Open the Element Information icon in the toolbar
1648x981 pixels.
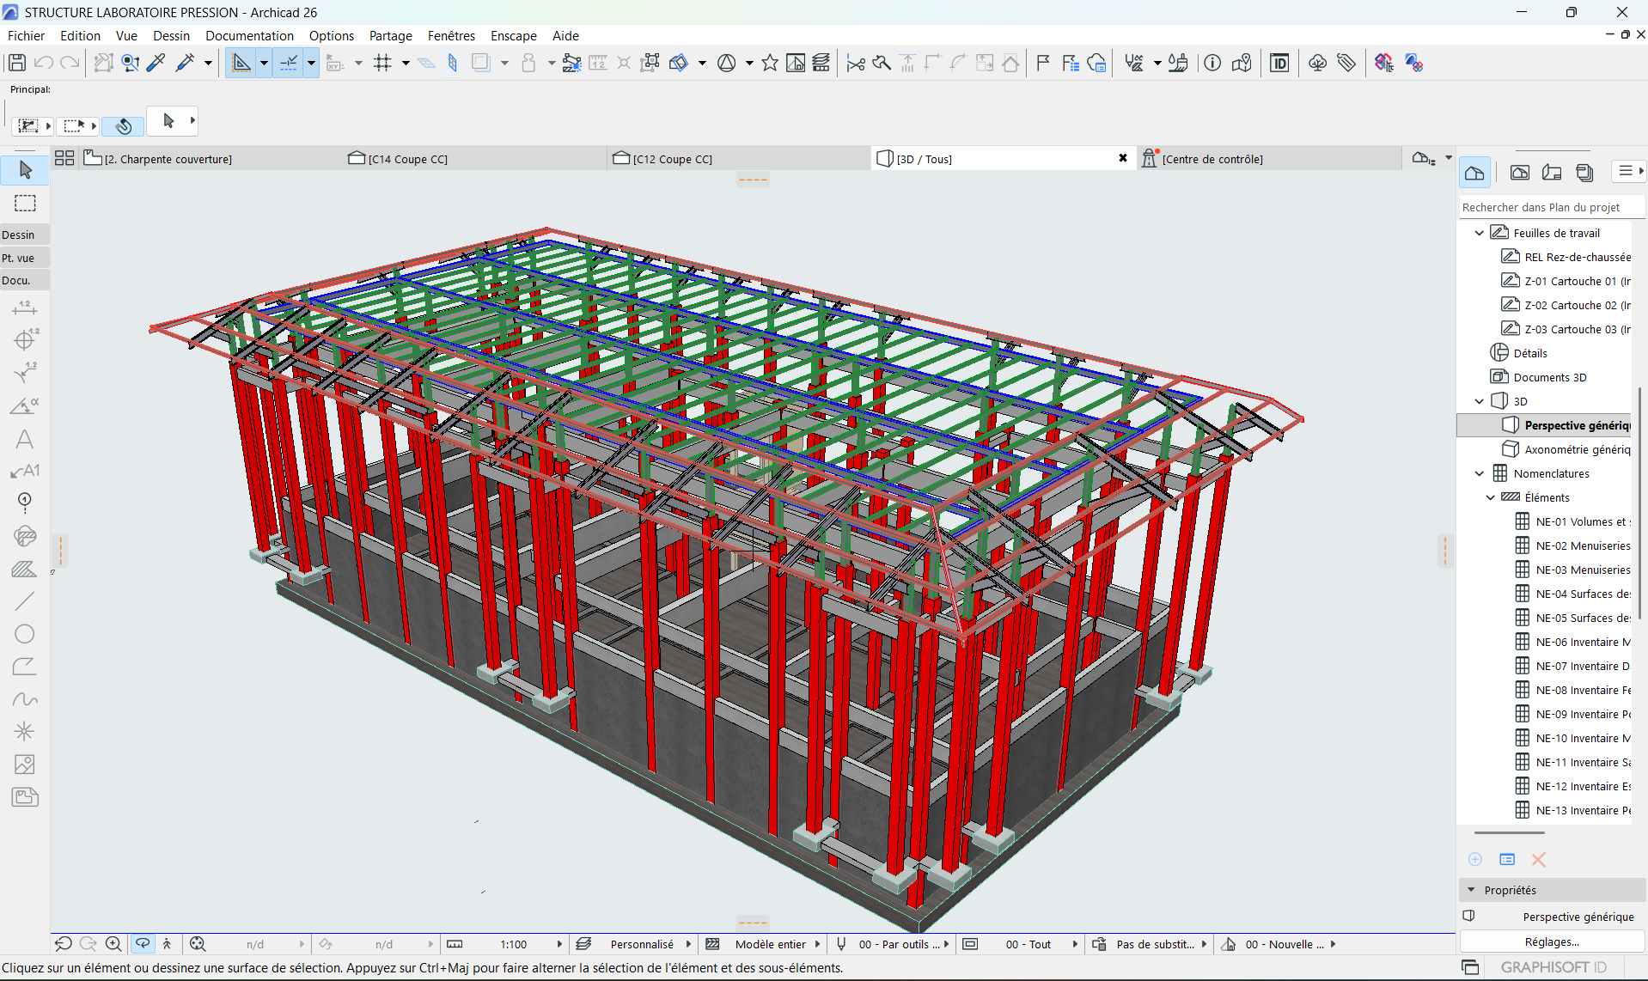coord(1212,63)
